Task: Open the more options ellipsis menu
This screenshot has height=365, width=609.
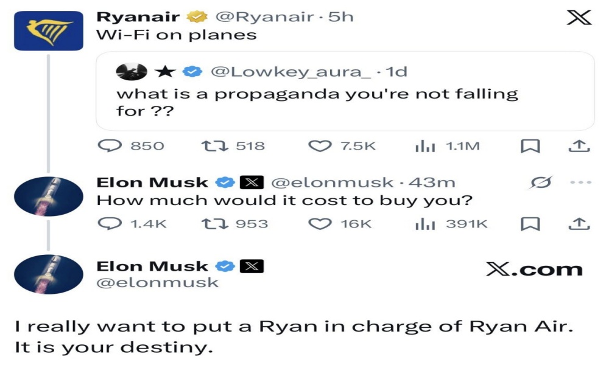Action: tap(581, 182)
